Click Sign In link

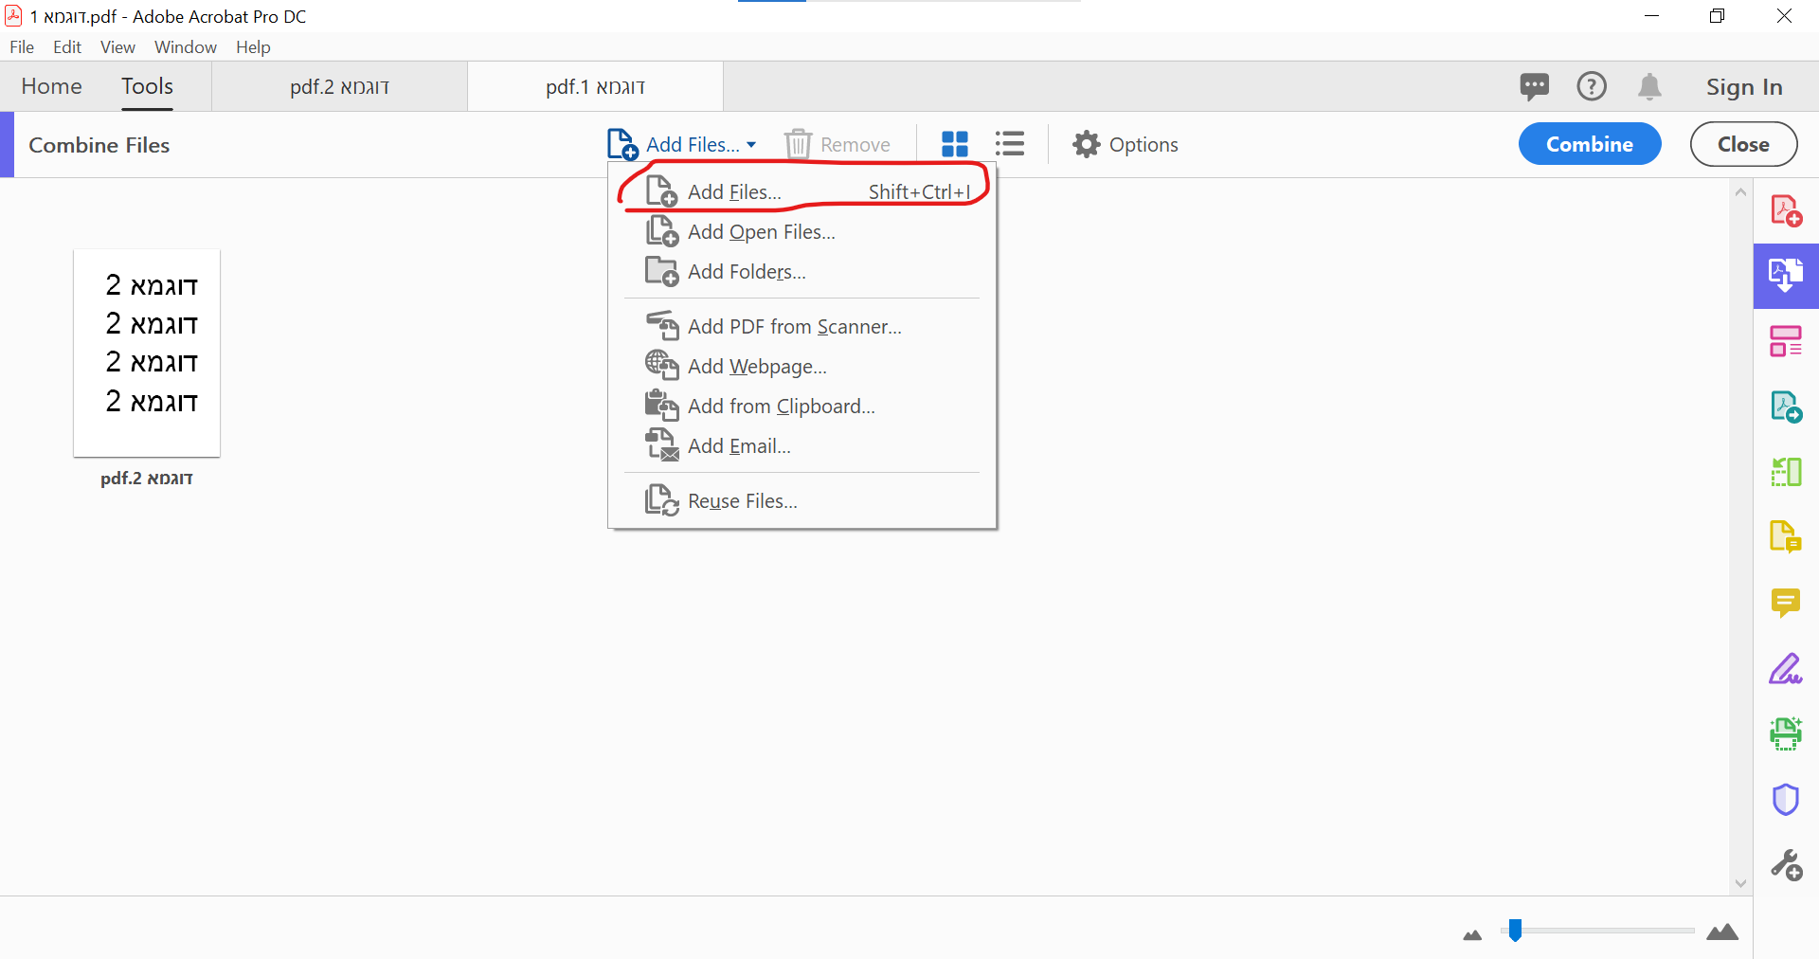1744,87
